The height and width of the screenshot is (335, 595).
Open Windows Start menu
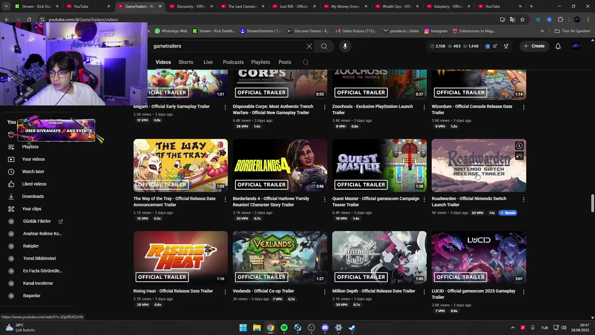pyautogui.click(x=243, y=328)
